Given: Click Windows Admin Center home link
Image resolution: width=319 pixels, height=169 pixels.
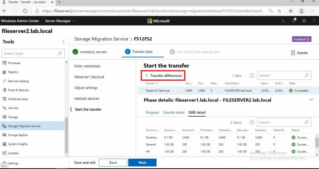Looking at the screenshot, I should coord(20,21).
